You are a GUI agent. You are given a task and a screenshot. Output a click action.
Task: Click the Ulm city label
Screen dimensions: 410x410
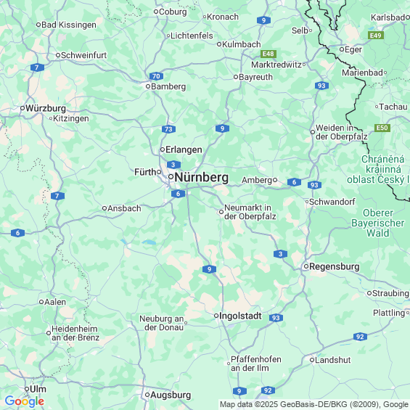(x=38, y=389)
